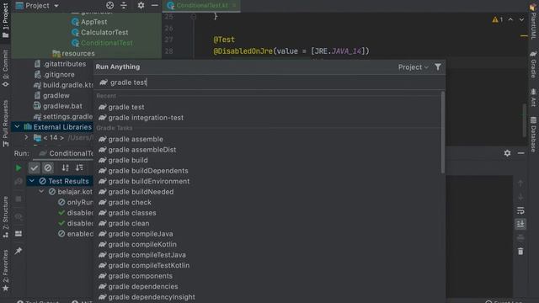
Task: Open settings.gradle file
Action: (x=63, y=117)
